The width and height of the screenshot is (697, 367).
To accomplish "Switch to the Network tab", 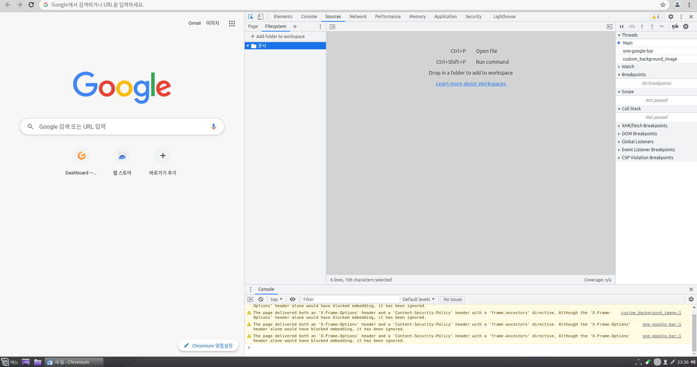I will (x=358, y=17).
